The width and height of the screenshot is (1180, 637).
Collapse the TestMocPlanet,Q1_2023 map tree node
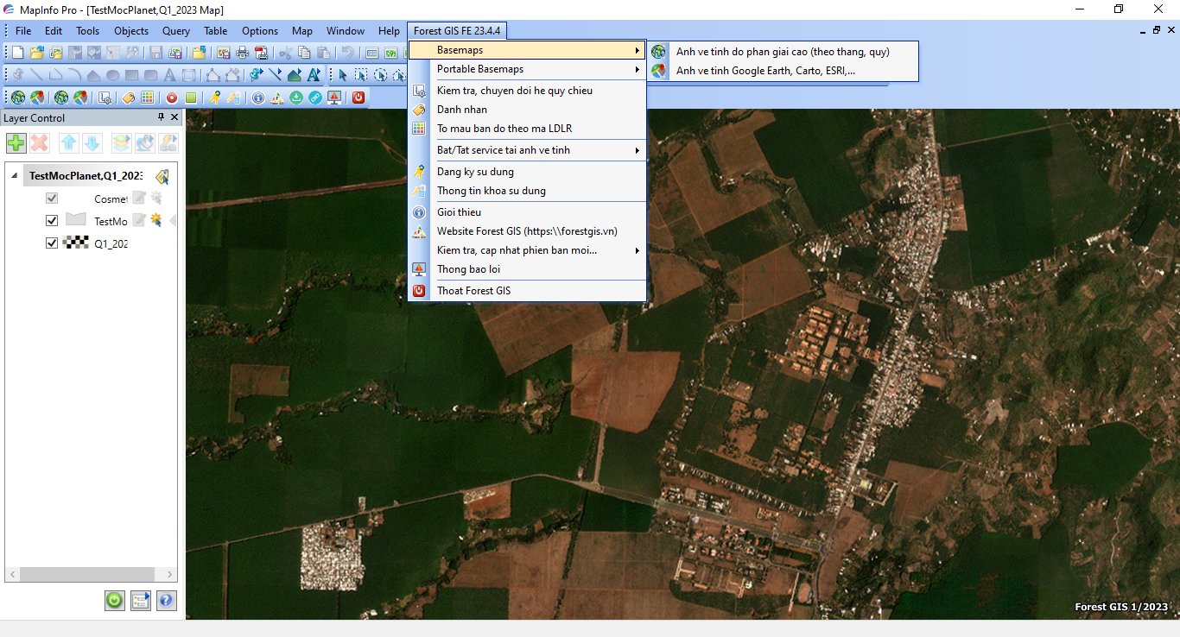[x=14, y=176]
